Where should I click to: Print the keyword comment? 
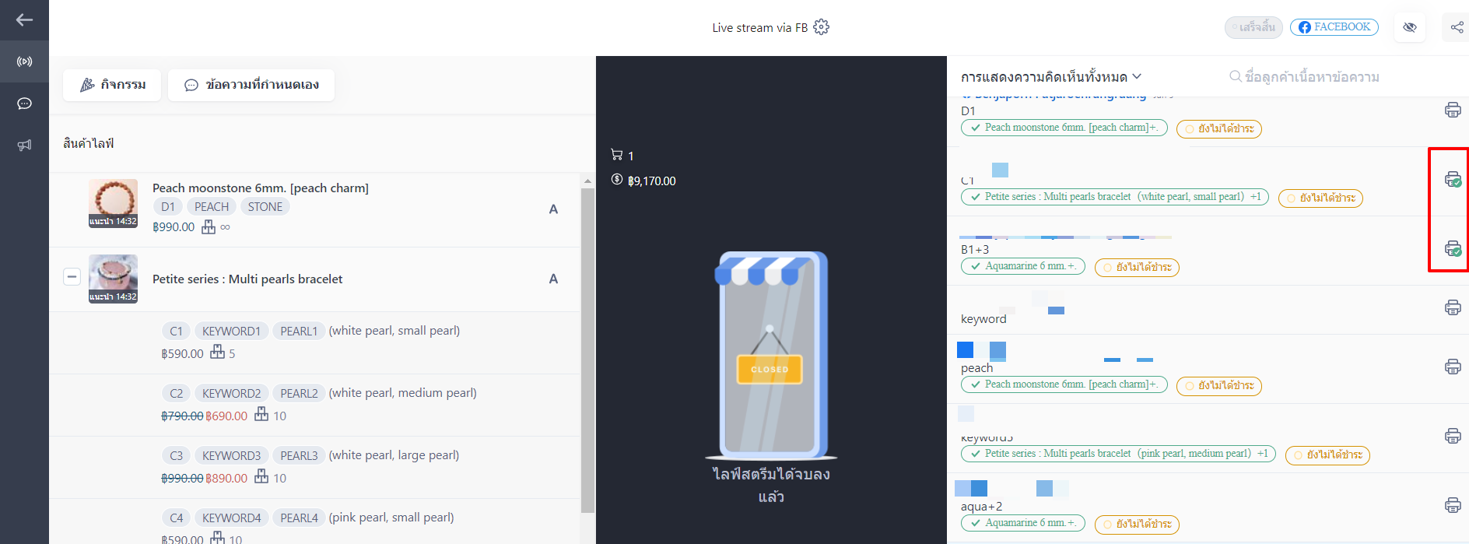coord(1453,307)
